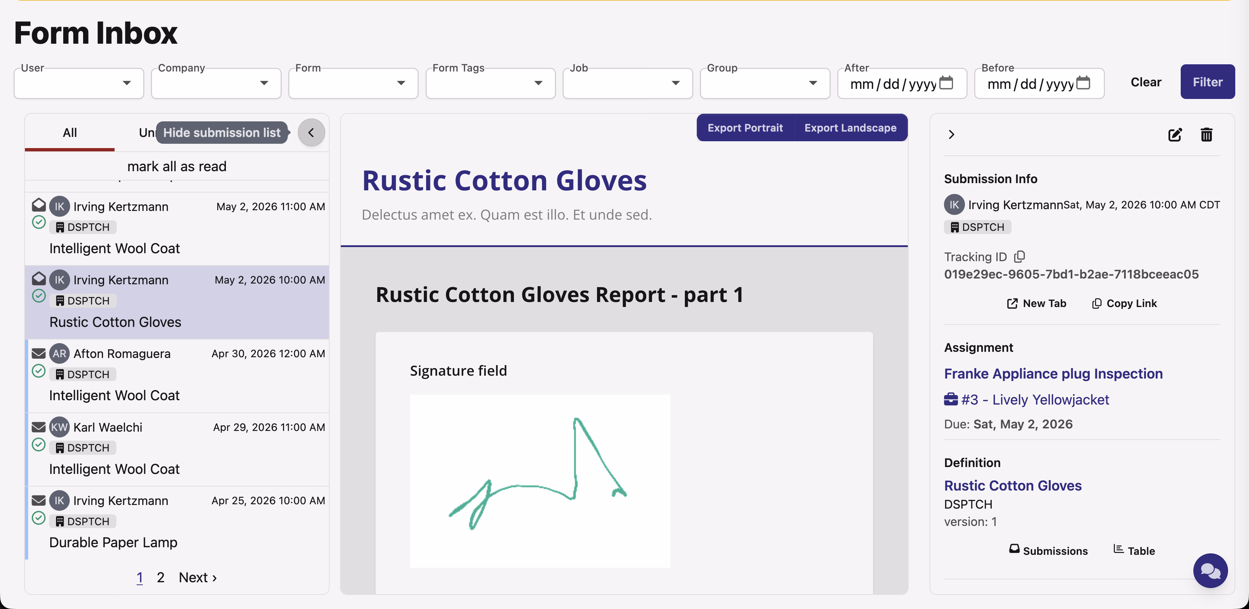Export the form in Portrait
The width and height of the screenshot is (1249, 609).
(745, 128)
